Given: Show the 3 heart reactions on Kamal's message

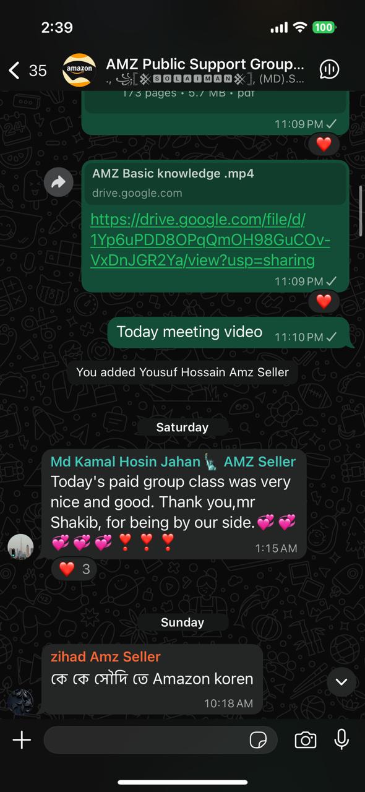Looking at the screenshot, I should (74, 569).
